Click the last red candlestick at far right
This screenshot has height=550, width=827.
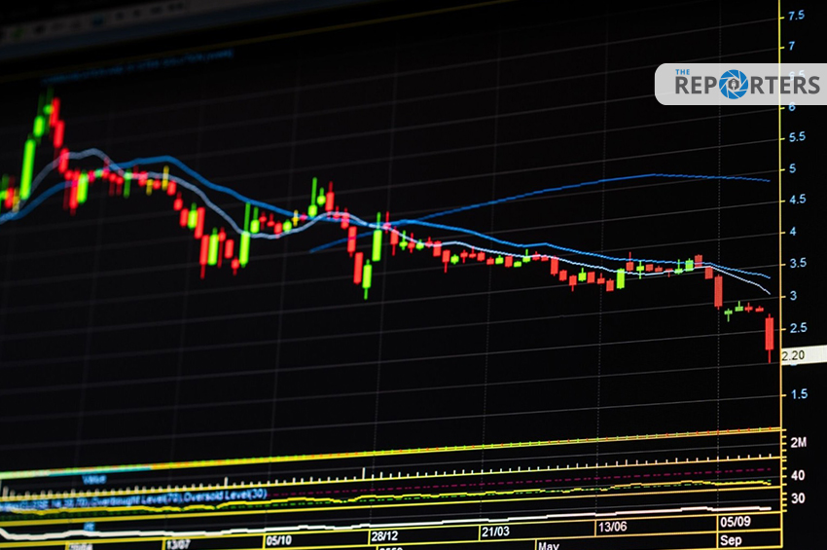coord(770,334)
